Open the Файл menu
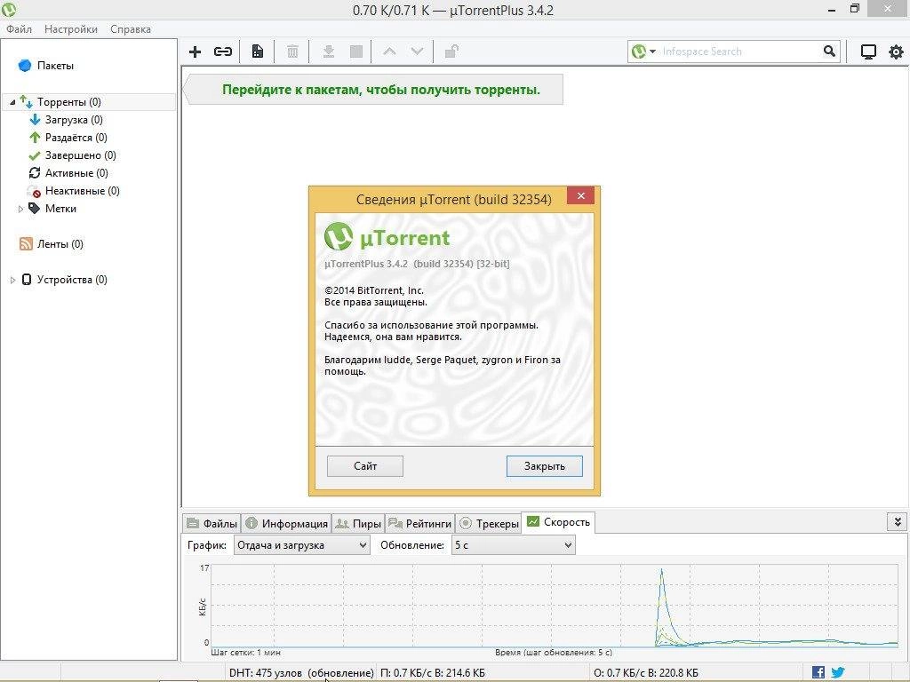910x682 pixels. 19,29
